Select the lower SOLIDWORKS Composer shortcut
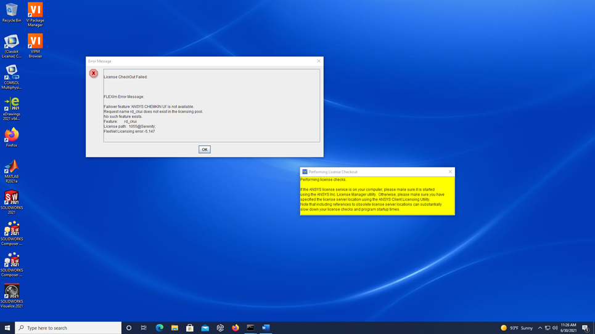595x334 pixels. pos(11,264)
